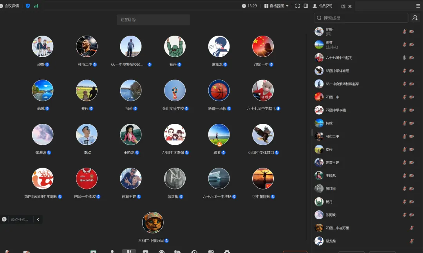Click 77团中学李强 name in member list
This screenshot has height=253, width=423.
tap(336, 110)
